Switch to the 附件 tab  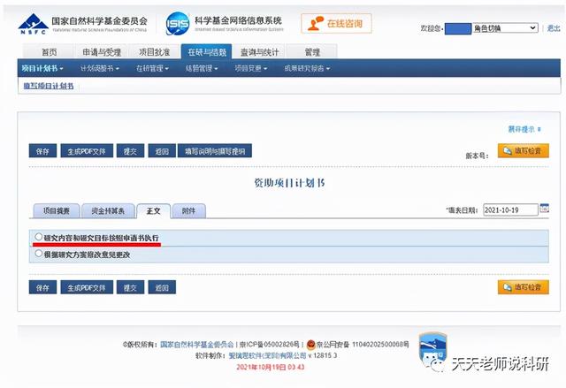pos(188,211)
